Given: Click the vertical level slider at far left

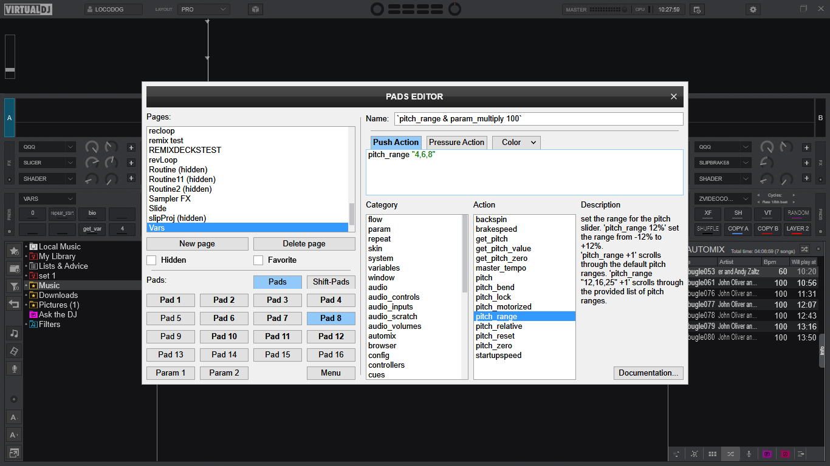Looking at the screenshot, I should point(10,56).
